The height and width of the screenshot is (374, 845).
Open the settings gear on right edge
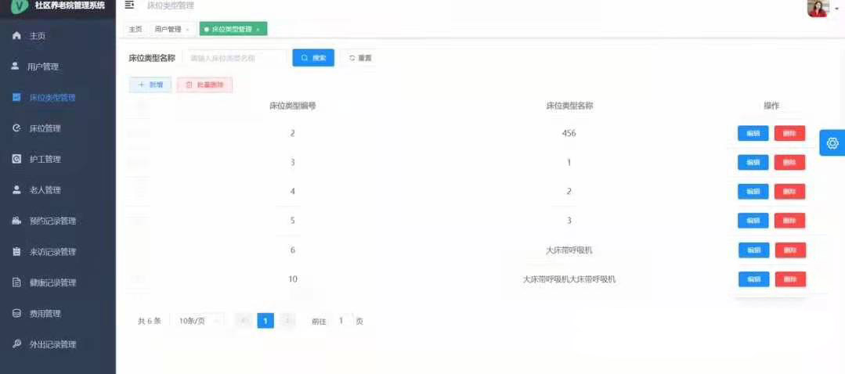click(832, 143)
